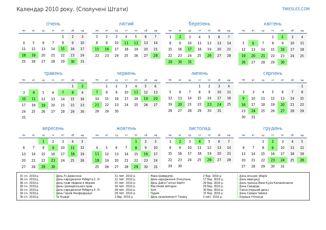Click green marker beside Пурим
326x230 pixels.
149,193
